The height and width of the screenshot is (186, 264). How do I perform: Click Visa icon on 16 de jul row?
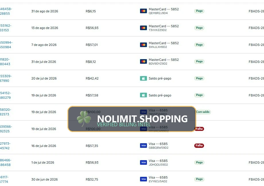pyautogui.click(x=143, y=146)
